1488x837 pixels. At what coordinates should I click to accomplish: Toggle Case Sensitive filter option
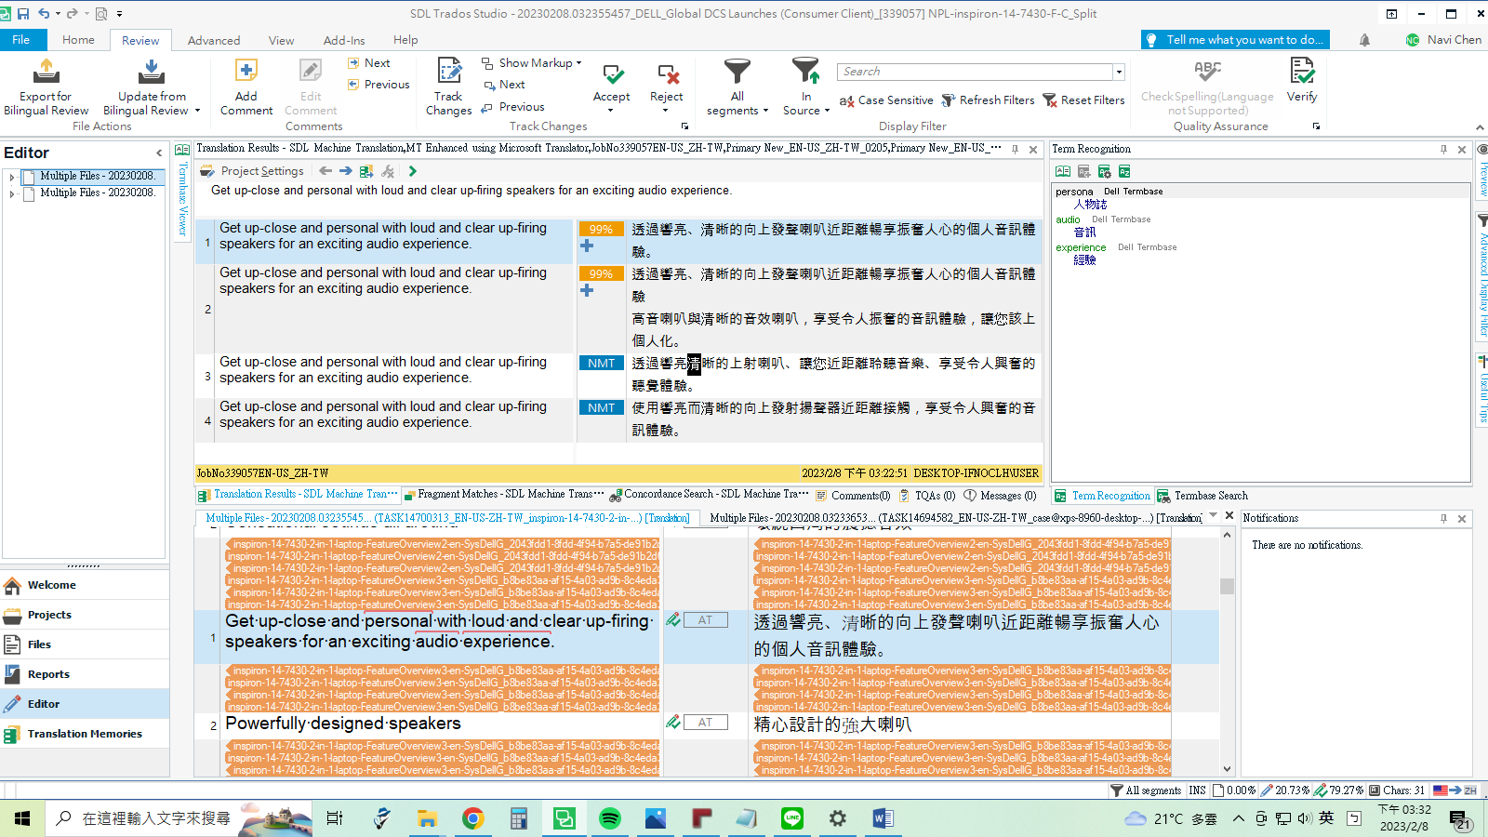tap(886, 100)
